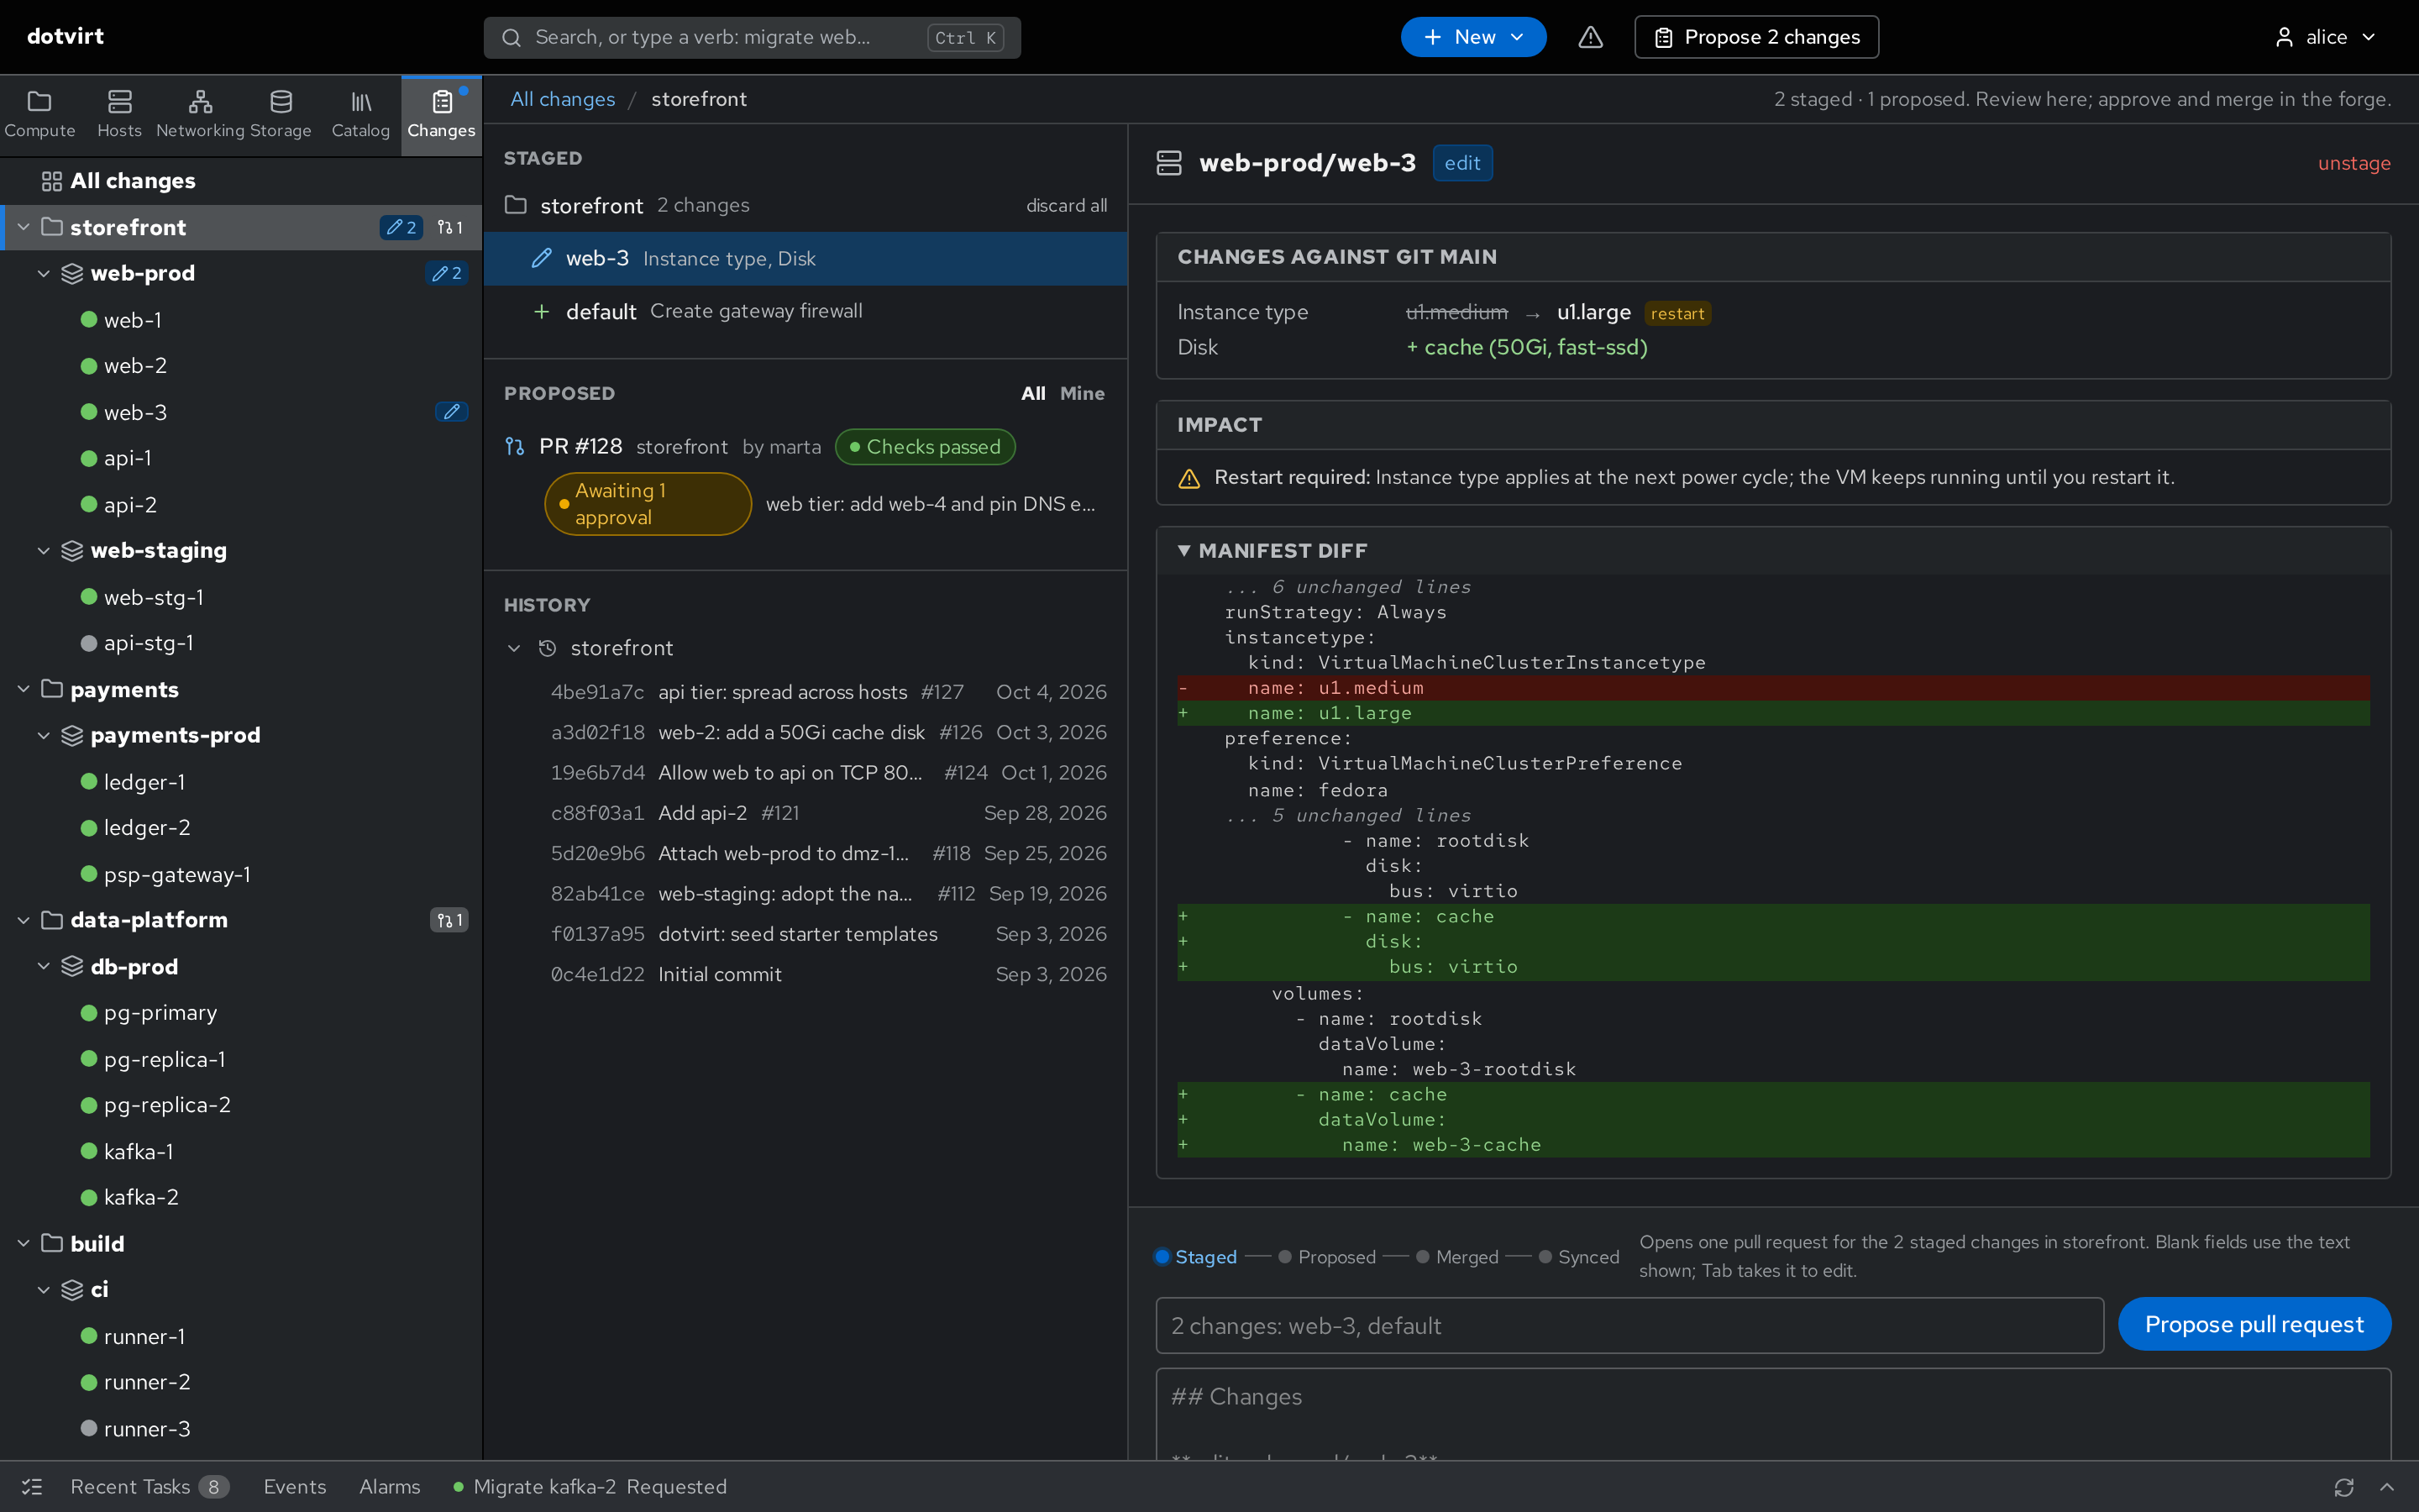
Task: Click the task list icon in status bar
Action: coord(32,1487)
